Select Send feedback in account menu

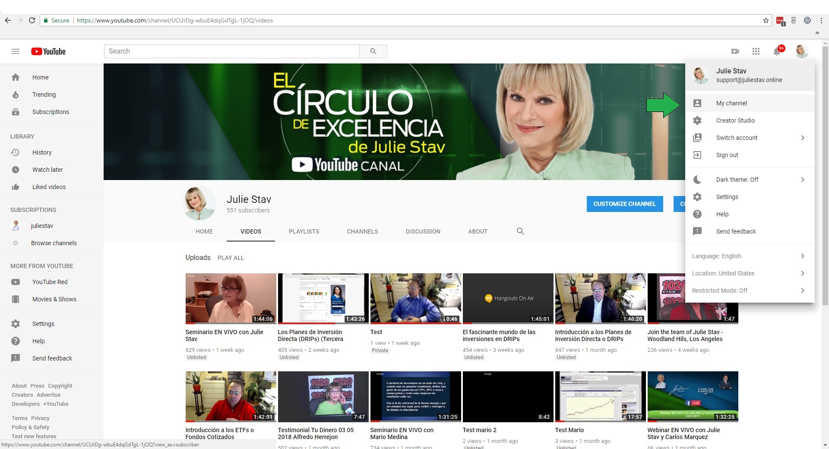point(750,231)
